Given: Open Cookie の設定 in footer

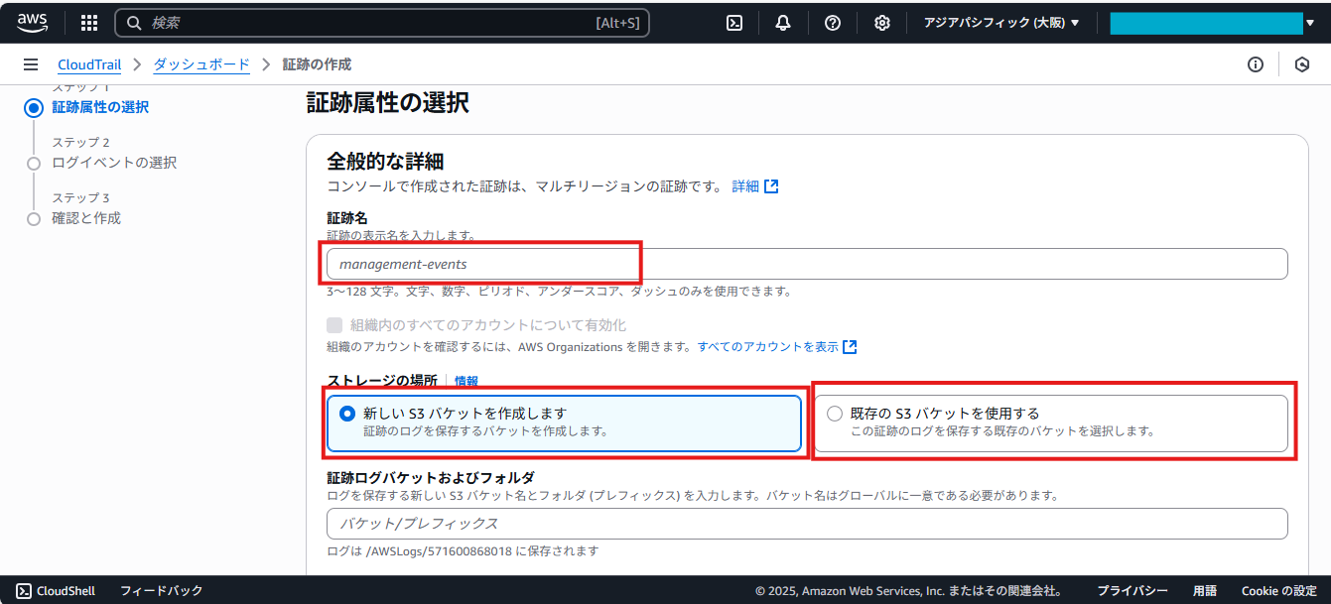Looking at the screenshot, I should [1278, 590].
